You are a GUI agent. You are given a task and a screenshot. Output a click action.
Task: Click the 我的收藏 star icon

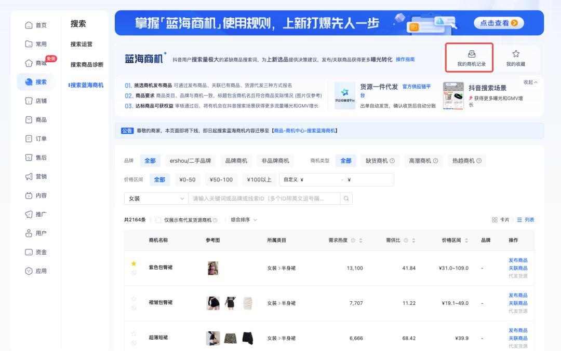pyautogui.click(x=517, y=53)
